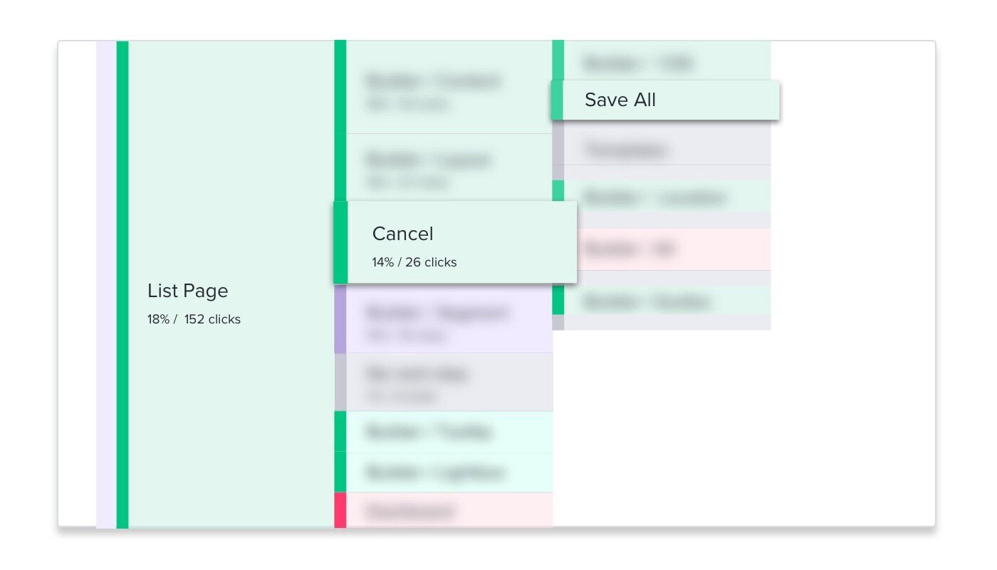Select the gray blurred node below the purple node

443,383
